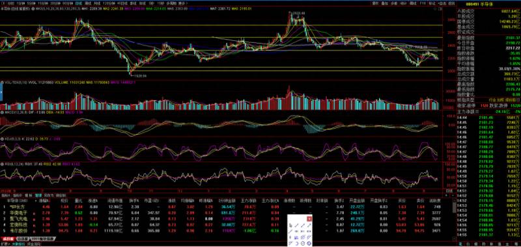Open the 扩展 dropdown at bottom left
The image size is (521, 247).
tap(5, 244)
